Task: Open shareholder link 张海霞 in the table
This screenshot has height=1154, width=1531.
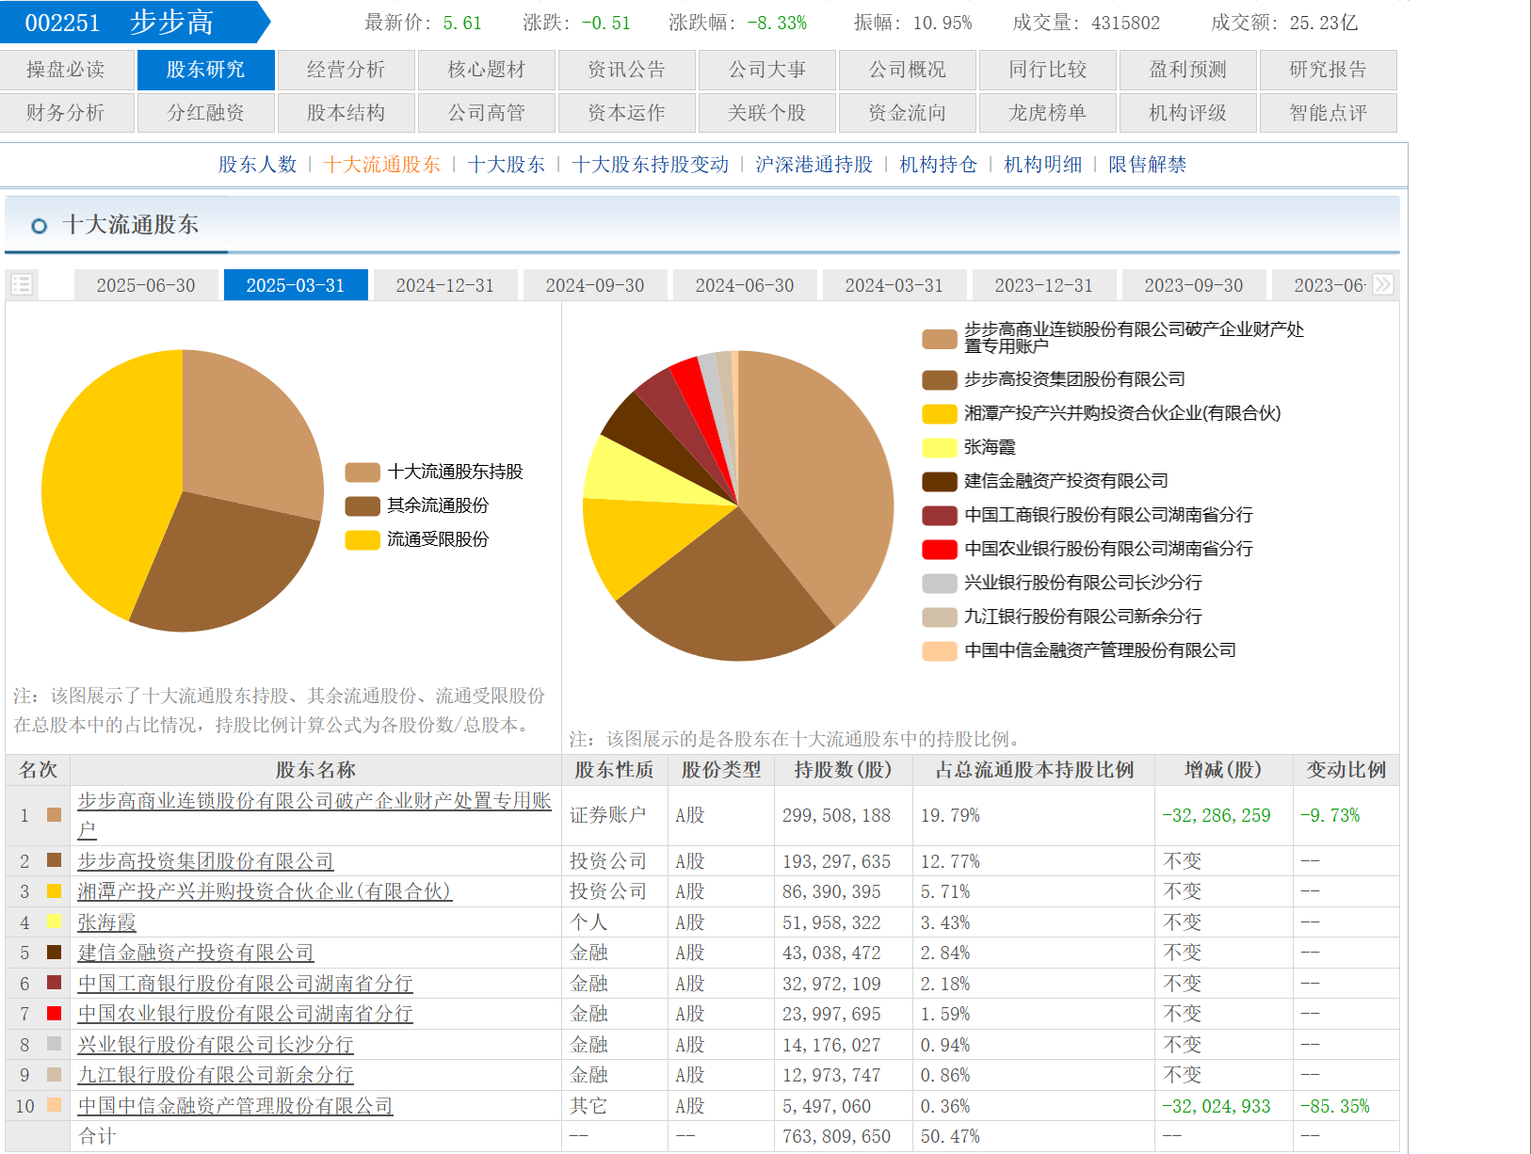Action: 107,922
